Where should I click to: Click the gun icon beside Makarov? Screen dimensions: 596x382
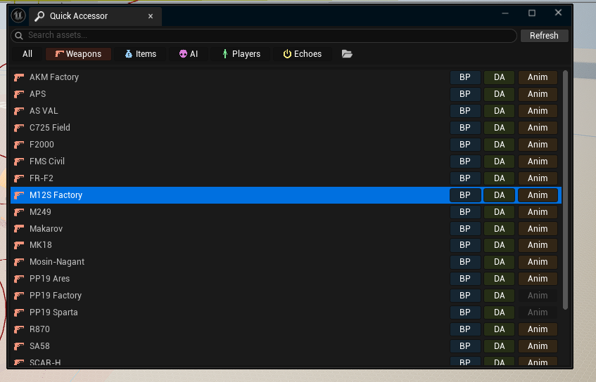pyautogui.click(x=19, y=229)
